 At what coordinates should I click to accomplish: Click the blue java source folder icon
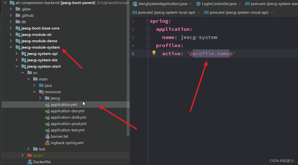[41, 85]
